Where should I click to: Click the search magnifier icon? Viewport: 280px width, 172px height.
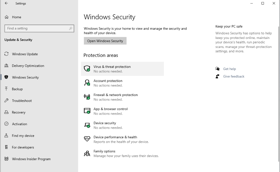[x=70, y=28]
